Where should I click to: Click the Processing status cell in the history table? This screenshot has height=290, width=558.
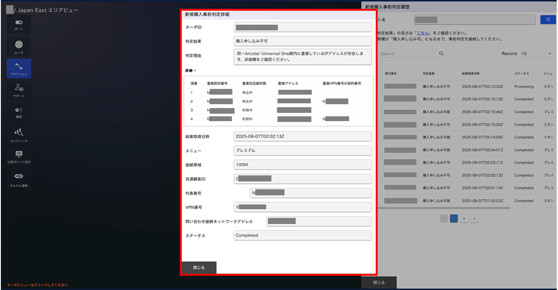[524, 86]
